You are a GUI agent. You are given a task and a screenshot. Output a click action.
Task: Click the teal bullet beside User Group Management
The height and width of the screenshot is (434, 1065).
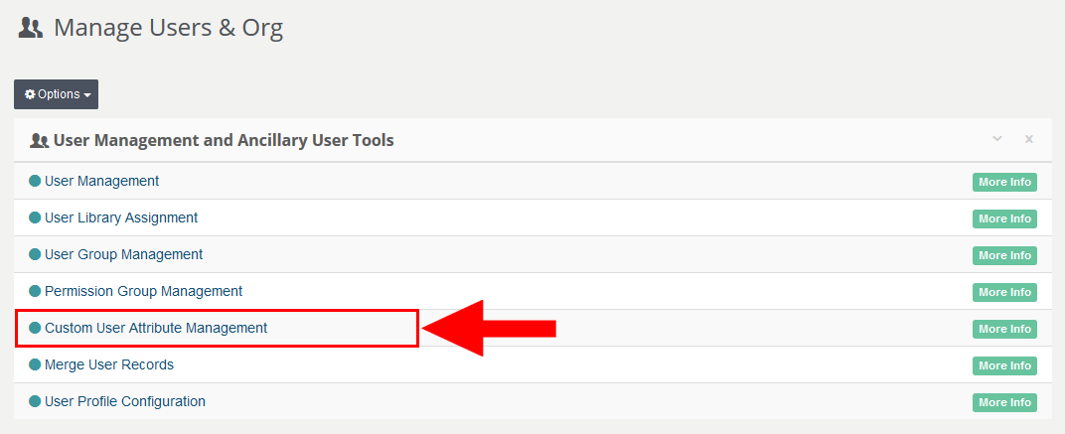coord(36,254)
